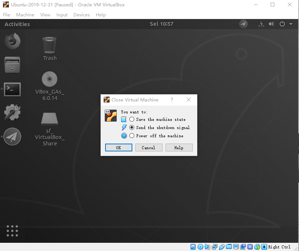Click the Telegram tray indicator in top bar
The width and height of the screenshot is (299, 251).
pos(243,24)
